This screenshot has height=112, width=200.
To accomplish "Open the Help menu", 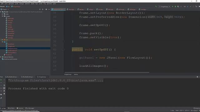I will [x=54, y=4].
